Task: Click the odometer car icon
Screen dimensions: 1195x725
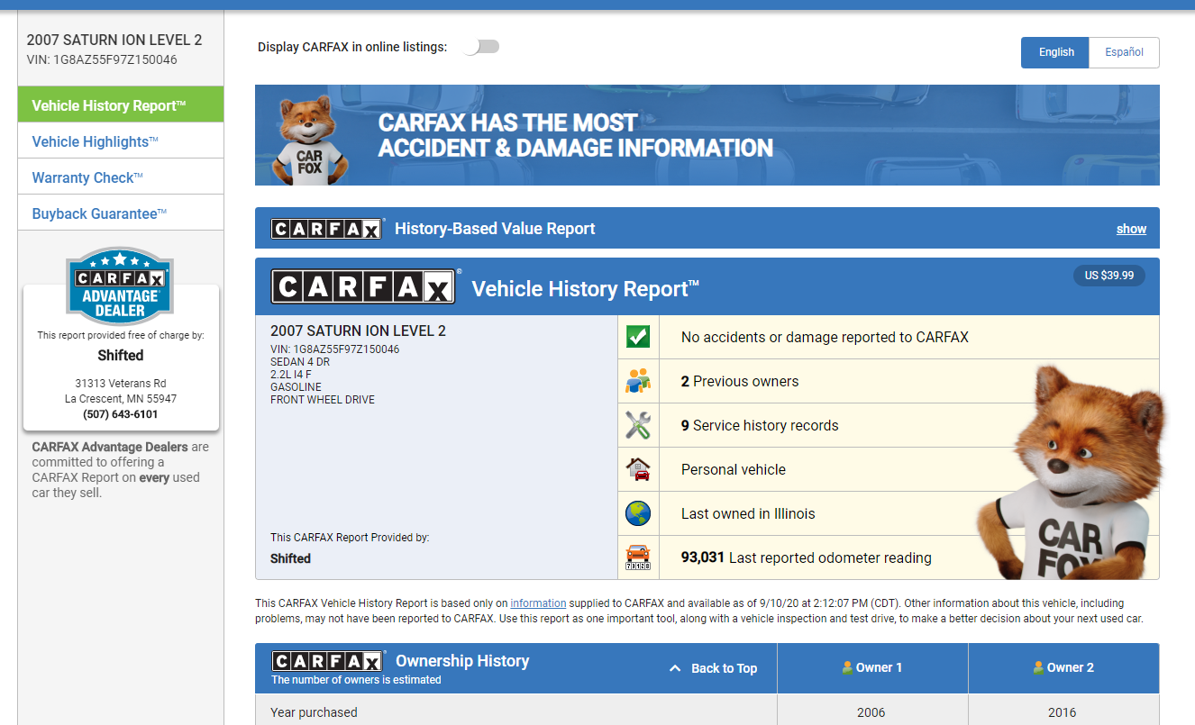Action: [x=638, y=557]
